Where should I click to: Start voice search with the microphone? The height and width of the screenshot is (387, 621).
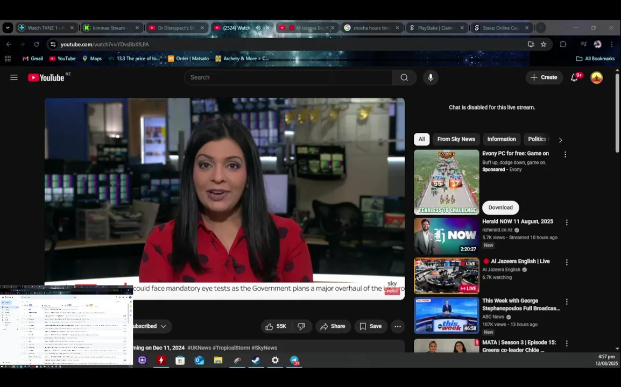[431, 77]
